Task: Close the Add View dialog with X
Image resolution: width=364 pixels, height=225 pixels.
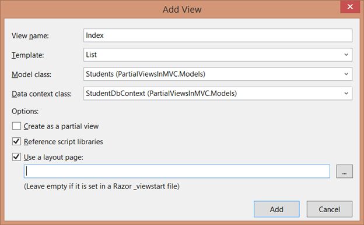Action: coord(350,7)
